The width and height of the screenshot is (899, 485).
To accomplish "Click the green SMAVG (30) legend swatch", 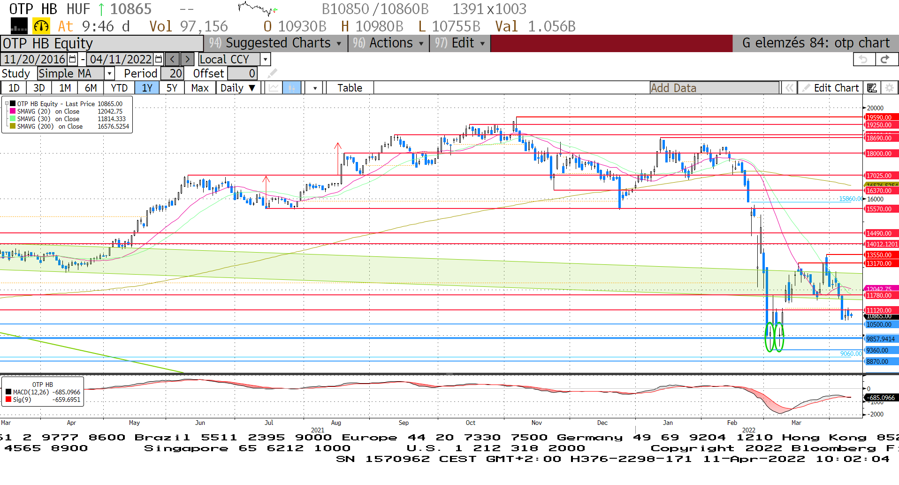I will tap(13, 119).
